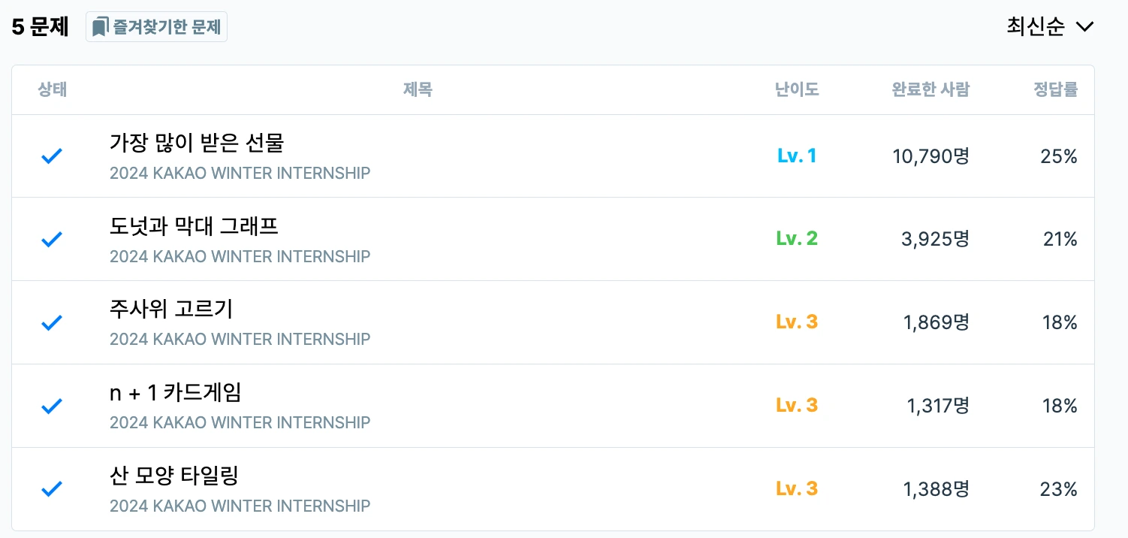Click the Lv. 1 difficulty badge
Viewport: 1128px width, 538px height.
pos(797,156)
